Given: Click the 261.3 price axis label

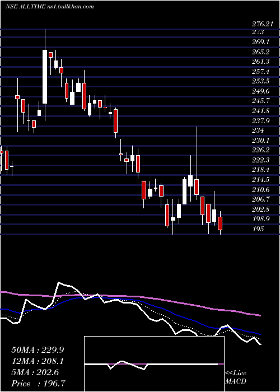Looking at the screenshot, I should [x=260, y=62].
